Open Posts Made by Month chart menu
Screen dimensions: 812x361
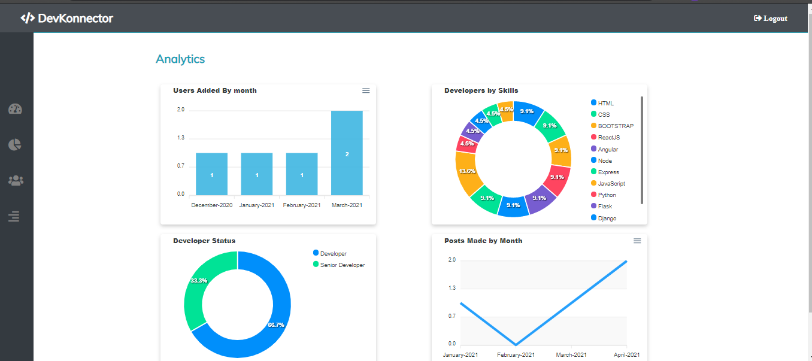pyautogui.click(x=637, y=241)
